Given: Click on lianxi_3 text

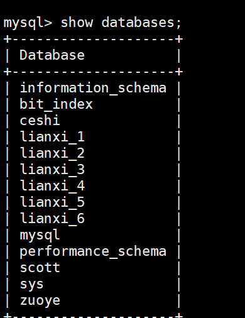Looking at the screenshot, I should tap(52, 170).
